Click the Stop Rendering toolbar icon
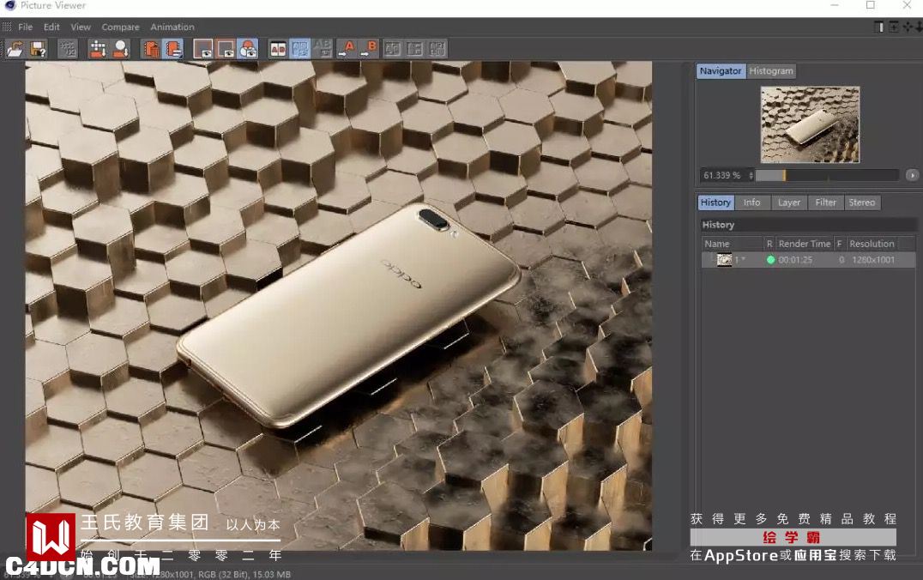The width and height of the screenshot is (923, 580). pos(68,49)
